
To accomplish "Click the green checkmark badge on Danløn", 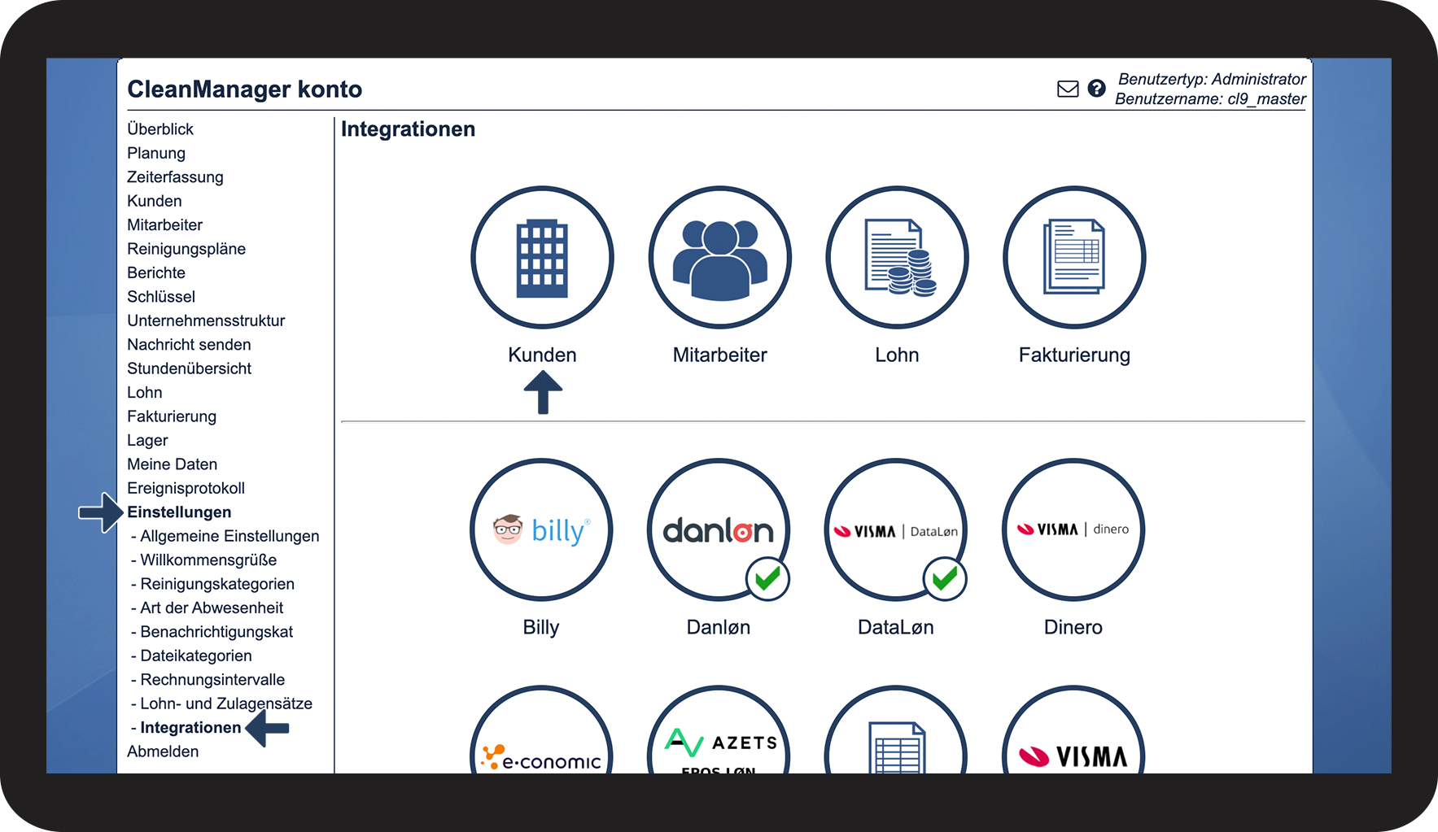I will click(x=767, y=579).
